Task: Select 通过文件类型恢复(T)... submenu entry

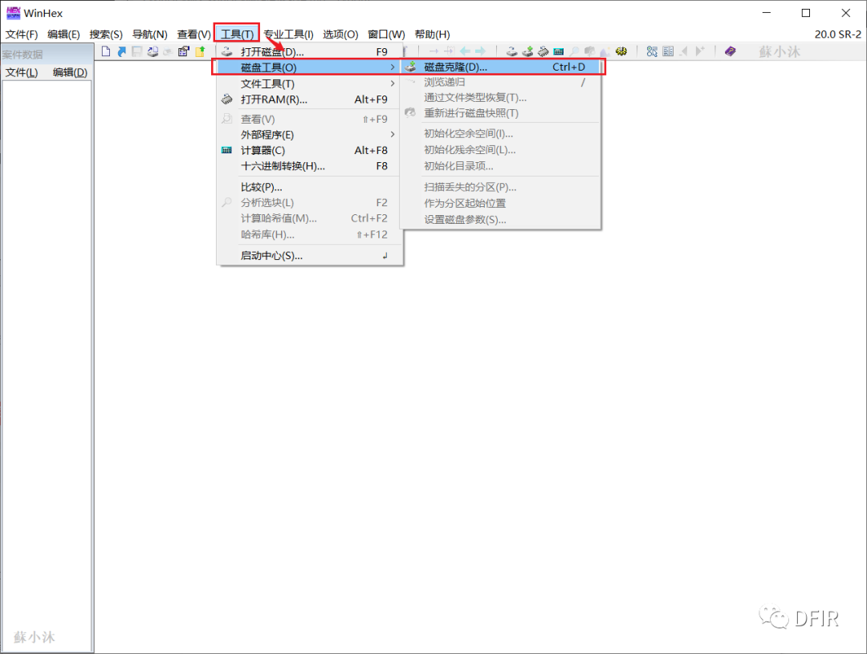Action: 500,97
